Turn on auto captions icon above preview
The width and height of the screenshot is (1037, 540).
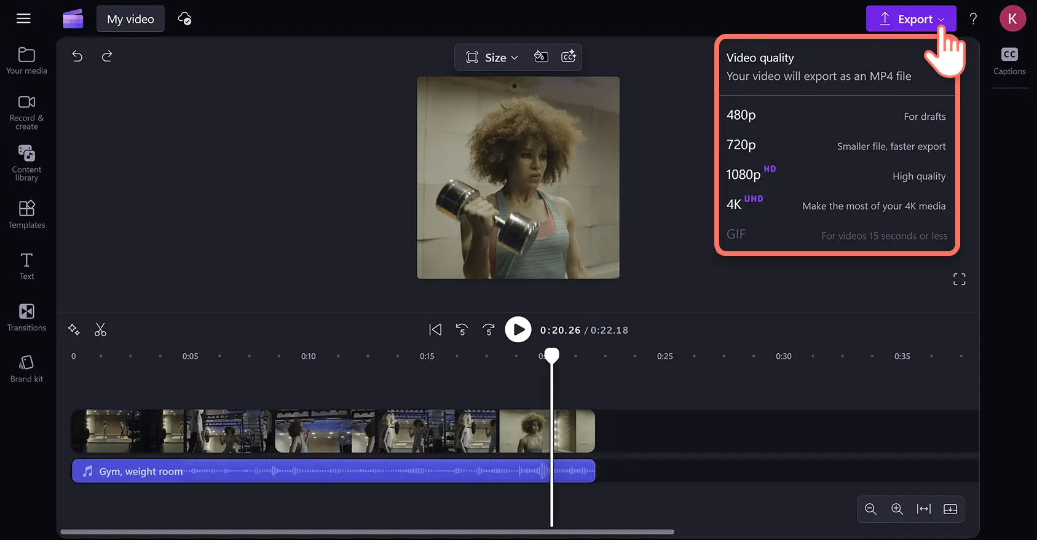click(x=569, y=57)
